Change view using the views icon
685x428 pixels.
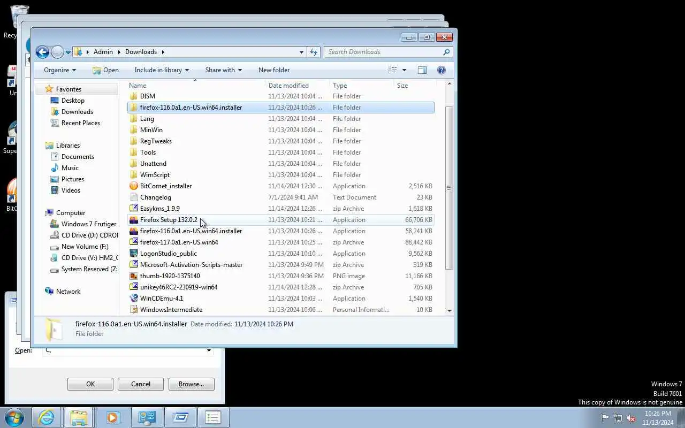(393, 70)
